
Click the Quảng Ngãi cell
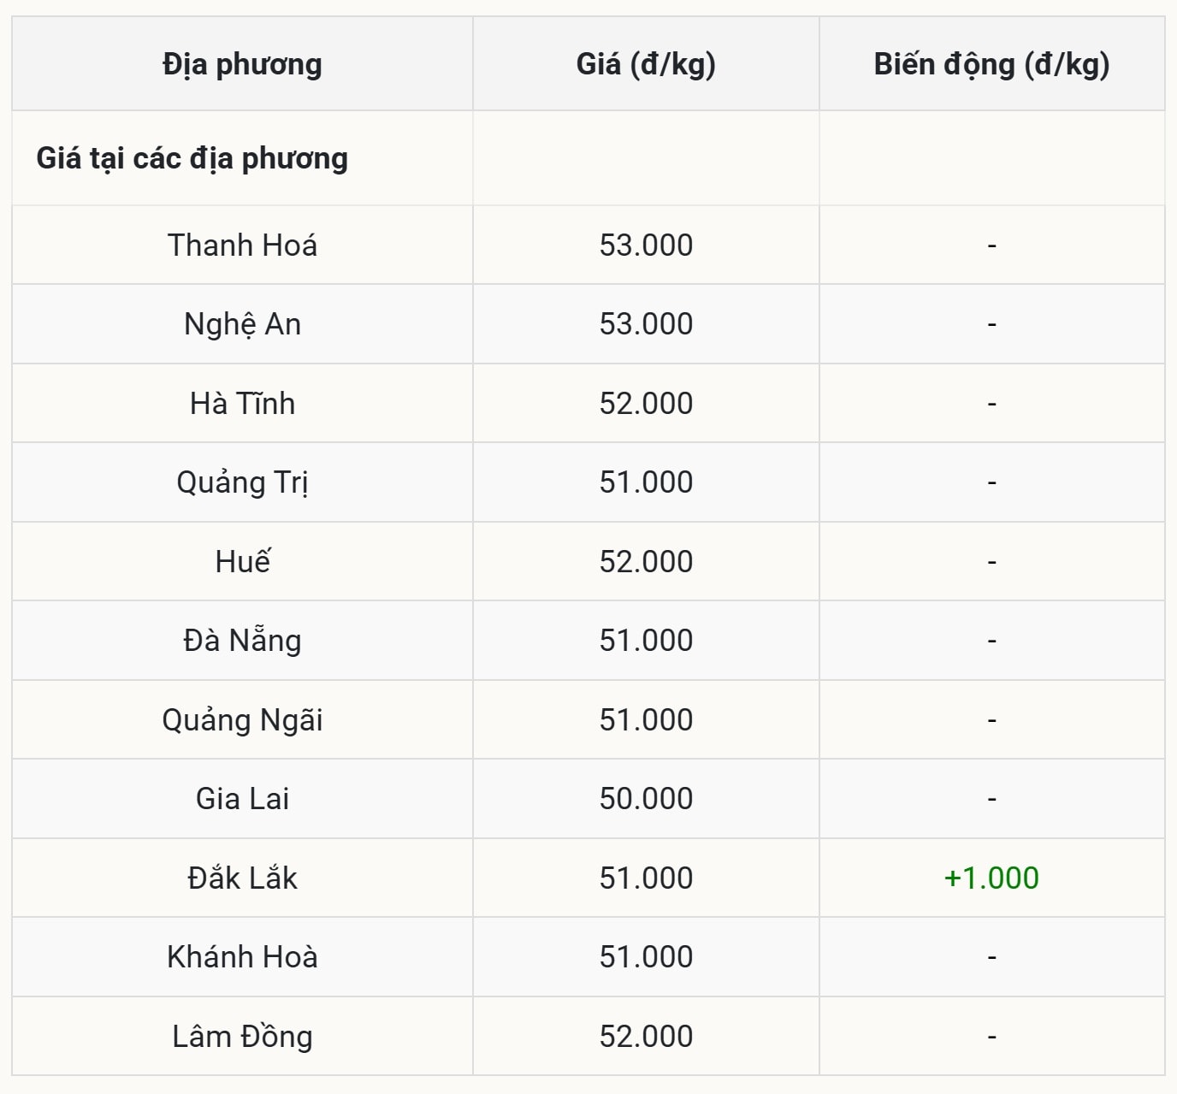(242, 720)
